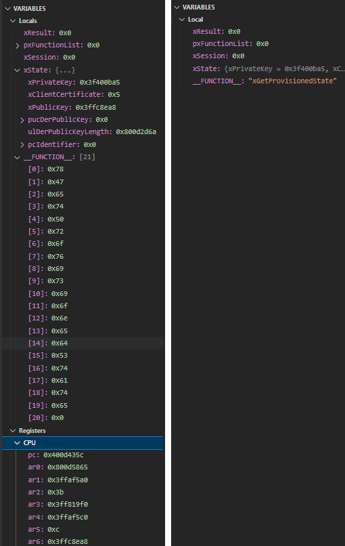This screenshot has width=345, height=546.
Task: Collapse the xState: {...} struct
Action: (17, 70)
